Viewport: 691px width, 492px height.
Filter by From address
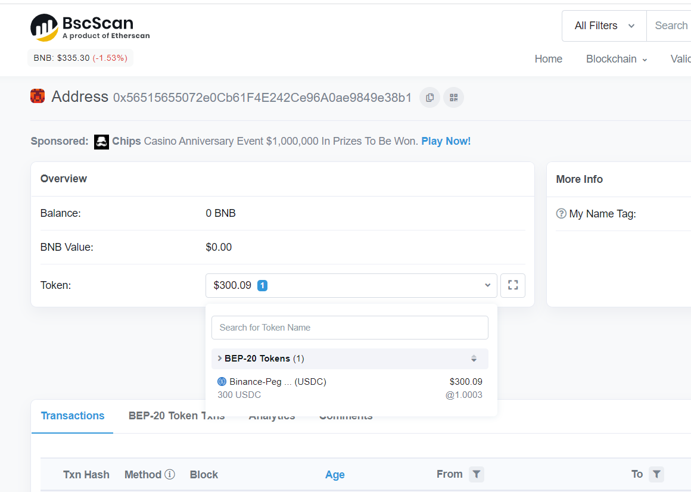477,474
